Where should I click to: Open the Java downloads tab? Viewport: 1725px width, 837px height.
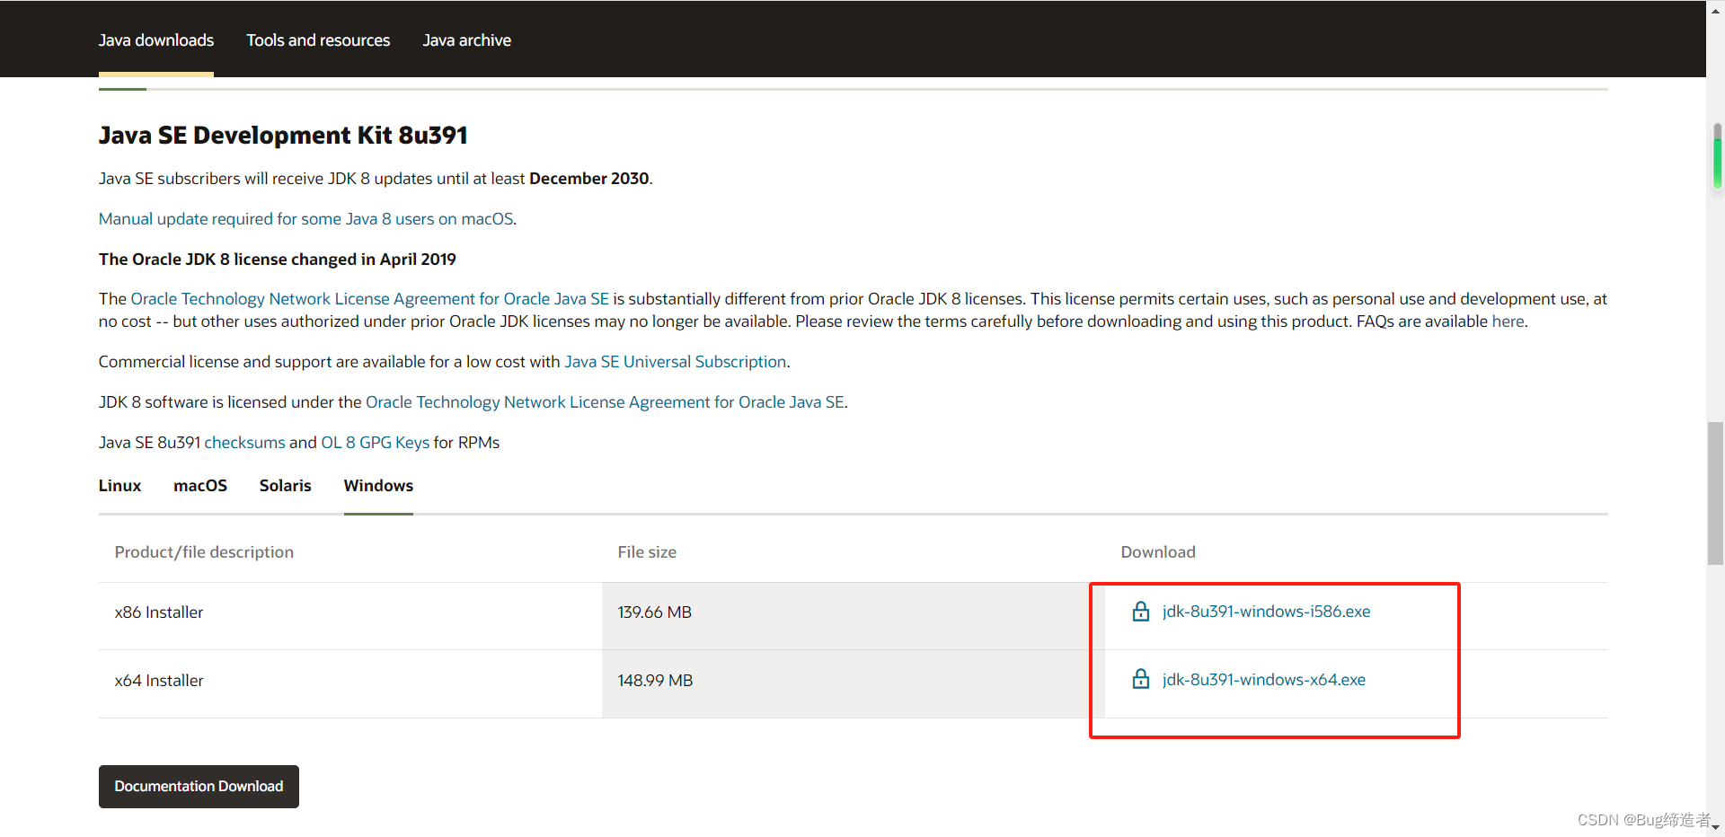[156, 40]
